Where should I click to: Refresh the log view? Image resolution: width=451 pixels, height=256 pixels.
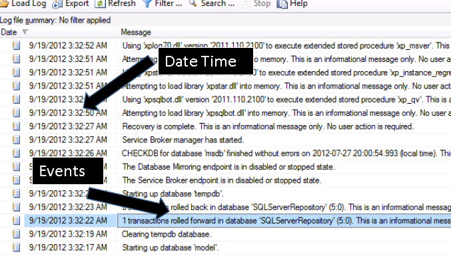click(x=115, y=4)
